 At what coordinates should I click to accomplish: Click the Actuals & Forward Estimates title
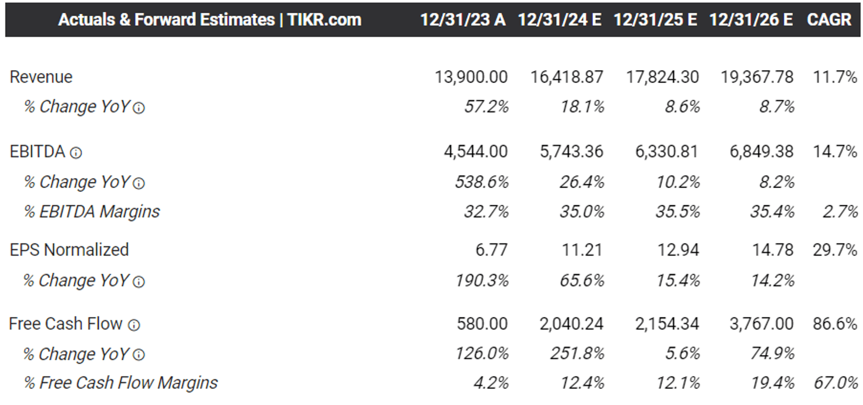click(210, 20)
